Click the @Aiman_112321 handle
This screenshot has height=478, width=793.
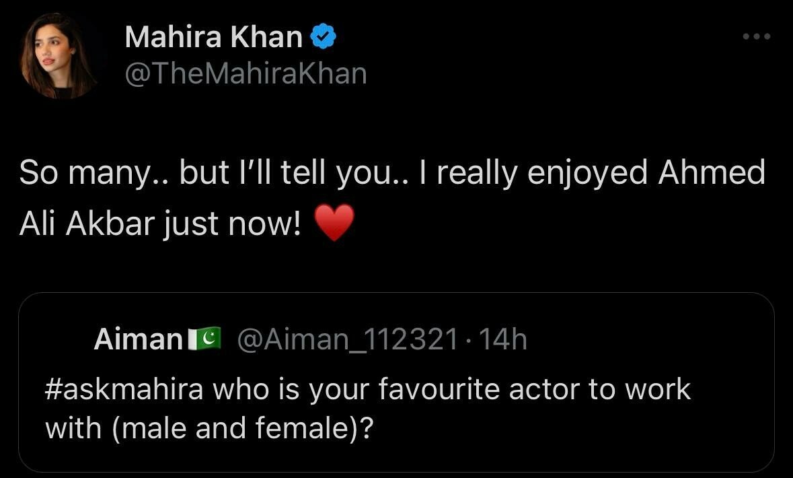(x=347, y=340)
